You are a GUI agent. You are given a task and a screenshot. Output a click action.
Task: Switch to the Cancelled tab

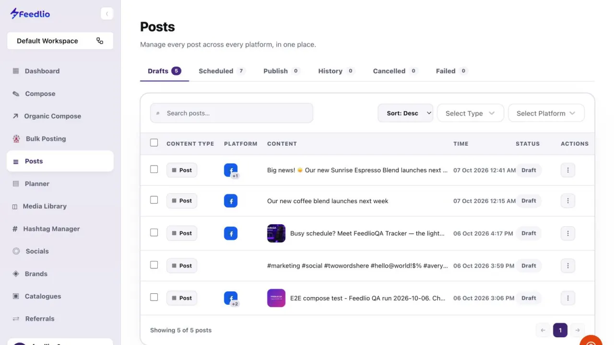coord(395,71)
